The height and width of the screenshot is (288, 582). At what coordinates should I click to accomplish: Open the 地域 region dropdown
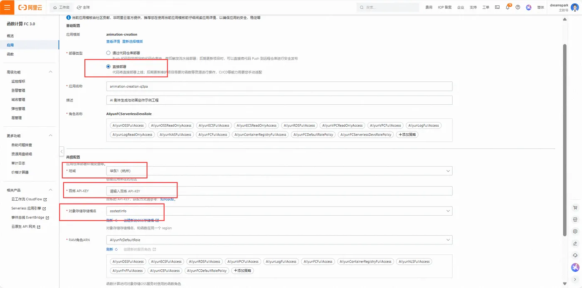[279, 171]
